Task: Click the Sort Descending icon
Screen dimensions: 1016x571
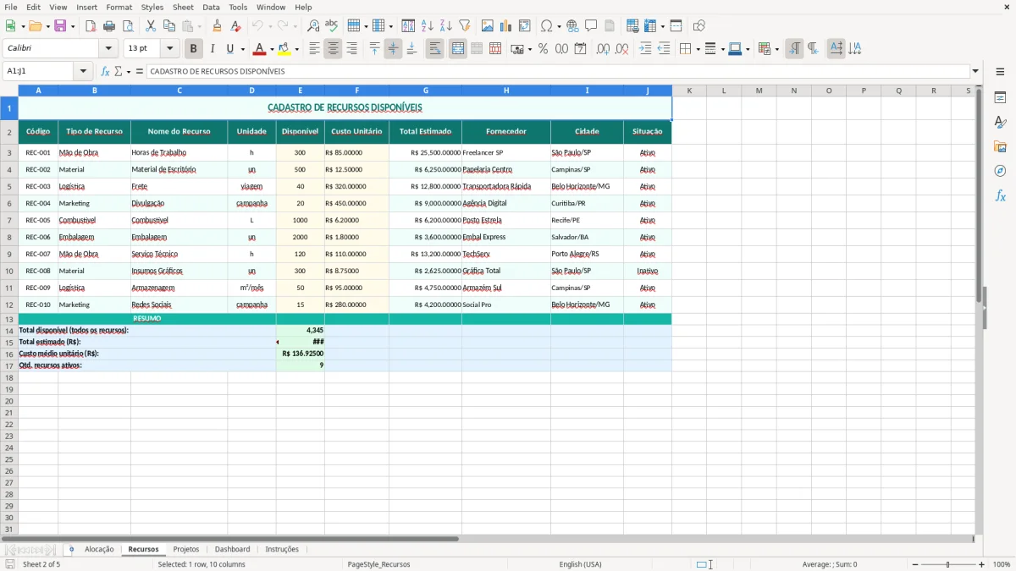Action: point(446,26)
